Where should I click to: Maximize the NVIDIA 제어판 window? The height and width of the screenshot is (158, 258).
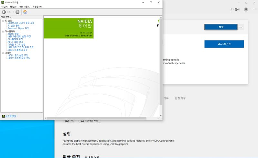(151, 2)
